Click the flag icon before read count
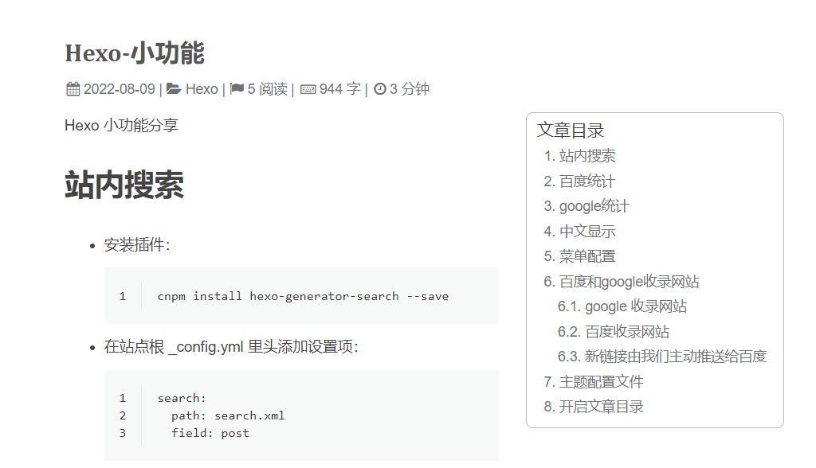The height and width of the screenshot is (468, 816). click(x=237, y=89)
